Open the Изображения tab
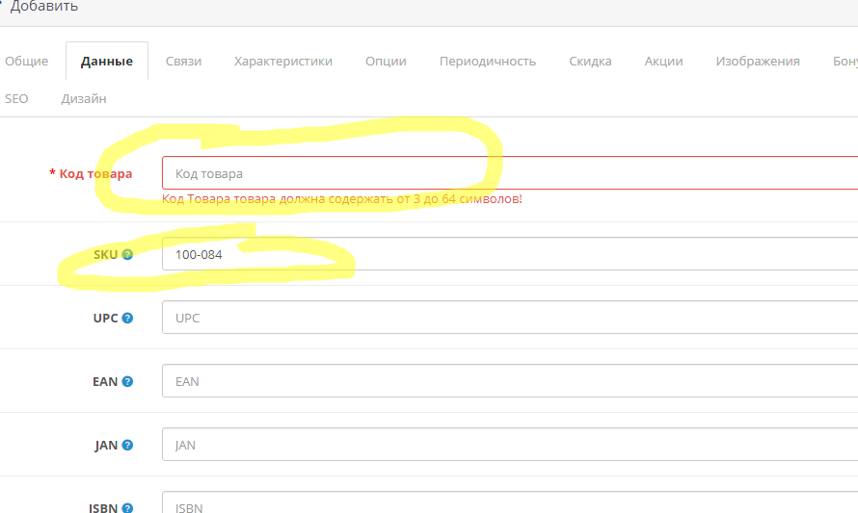Image resolution: width=858 pixels, height=513 pixels. pos(758,61)
